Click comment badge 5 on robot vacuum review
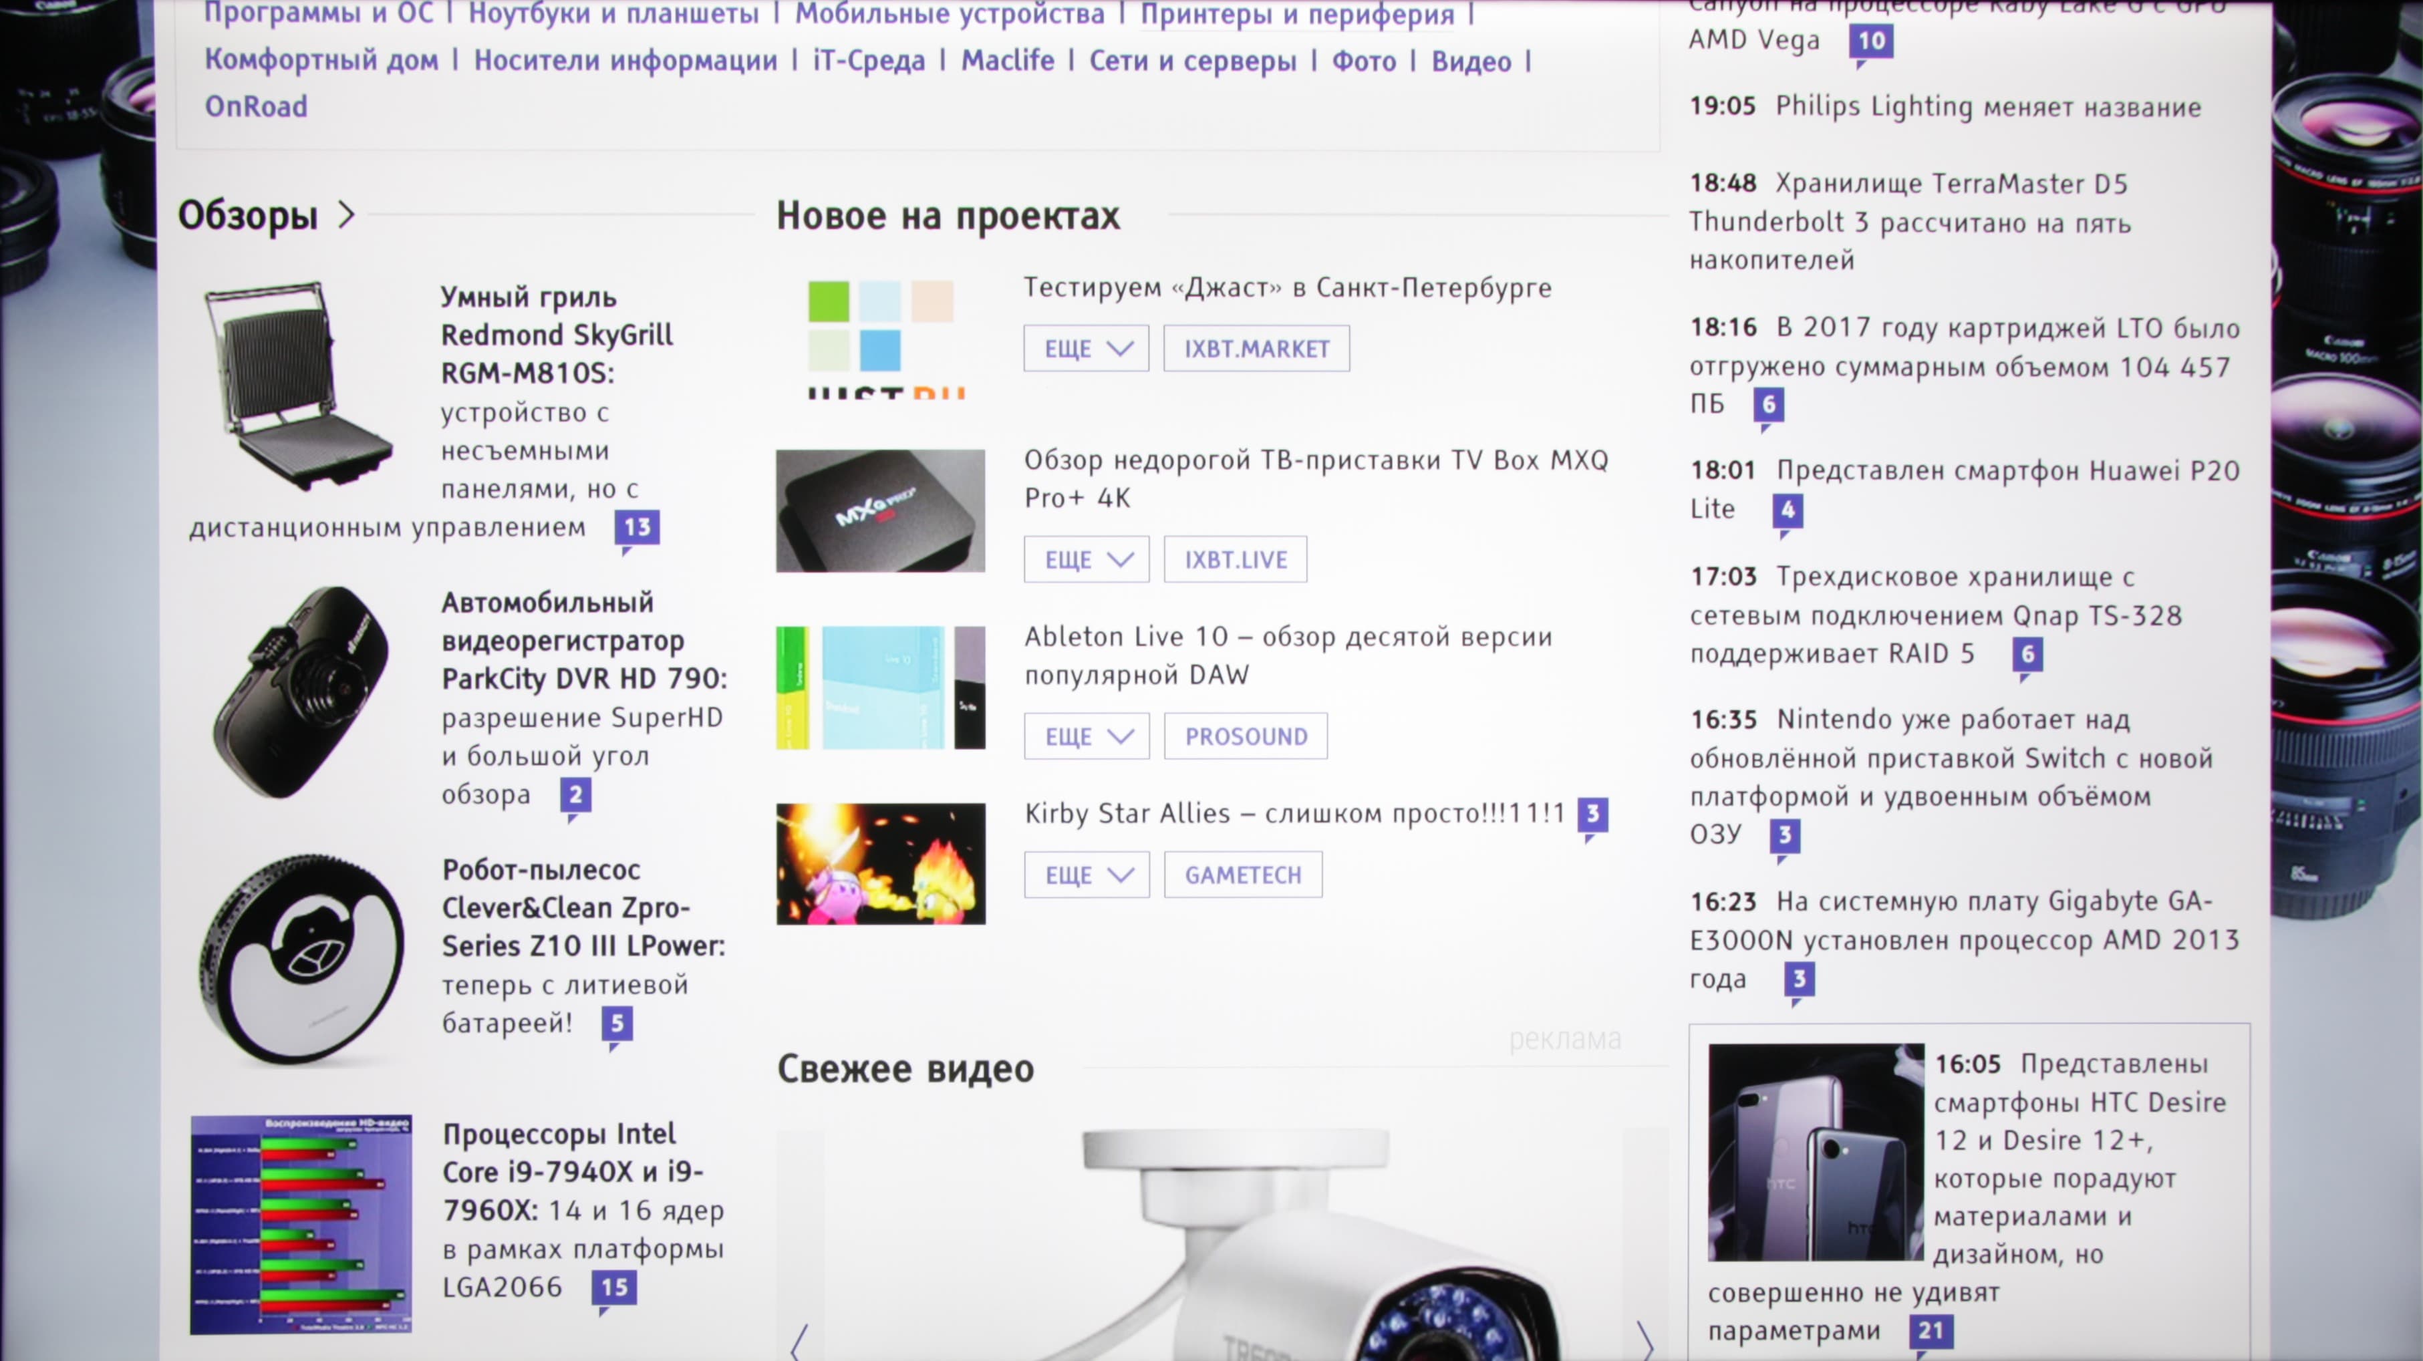This screenshot has height=1361, width=2423. [617, 1022]
